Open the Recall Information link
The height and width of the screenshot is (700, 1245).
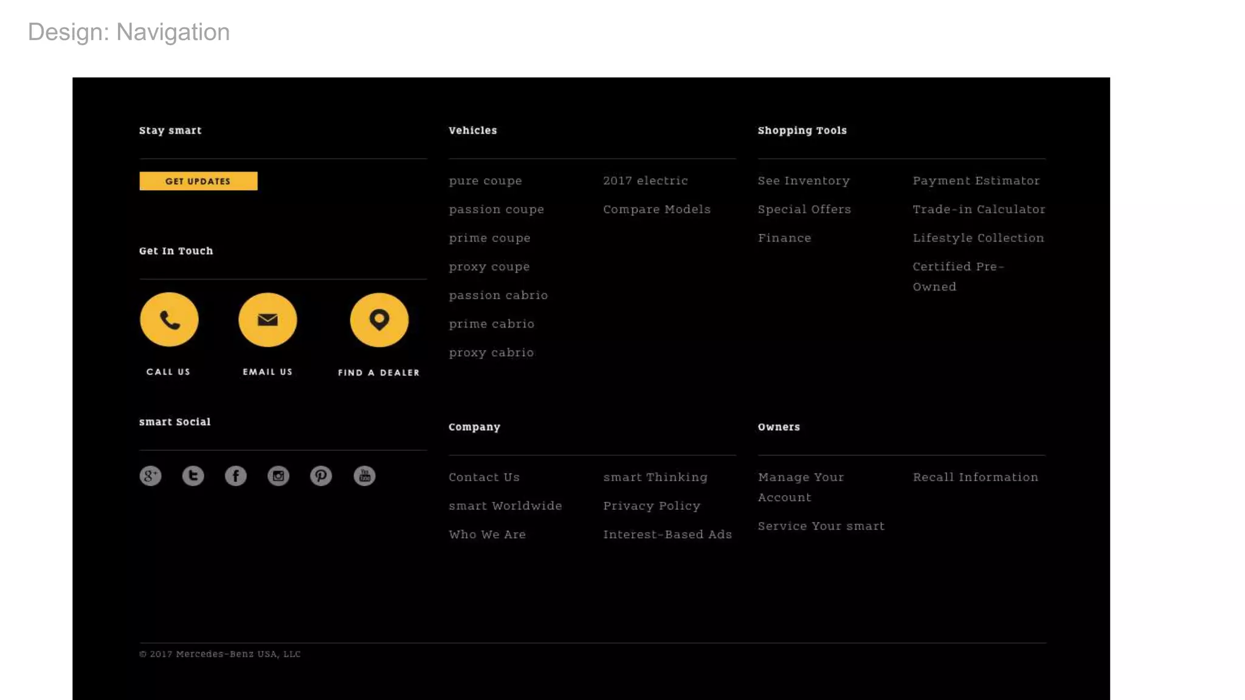(975, 478)
